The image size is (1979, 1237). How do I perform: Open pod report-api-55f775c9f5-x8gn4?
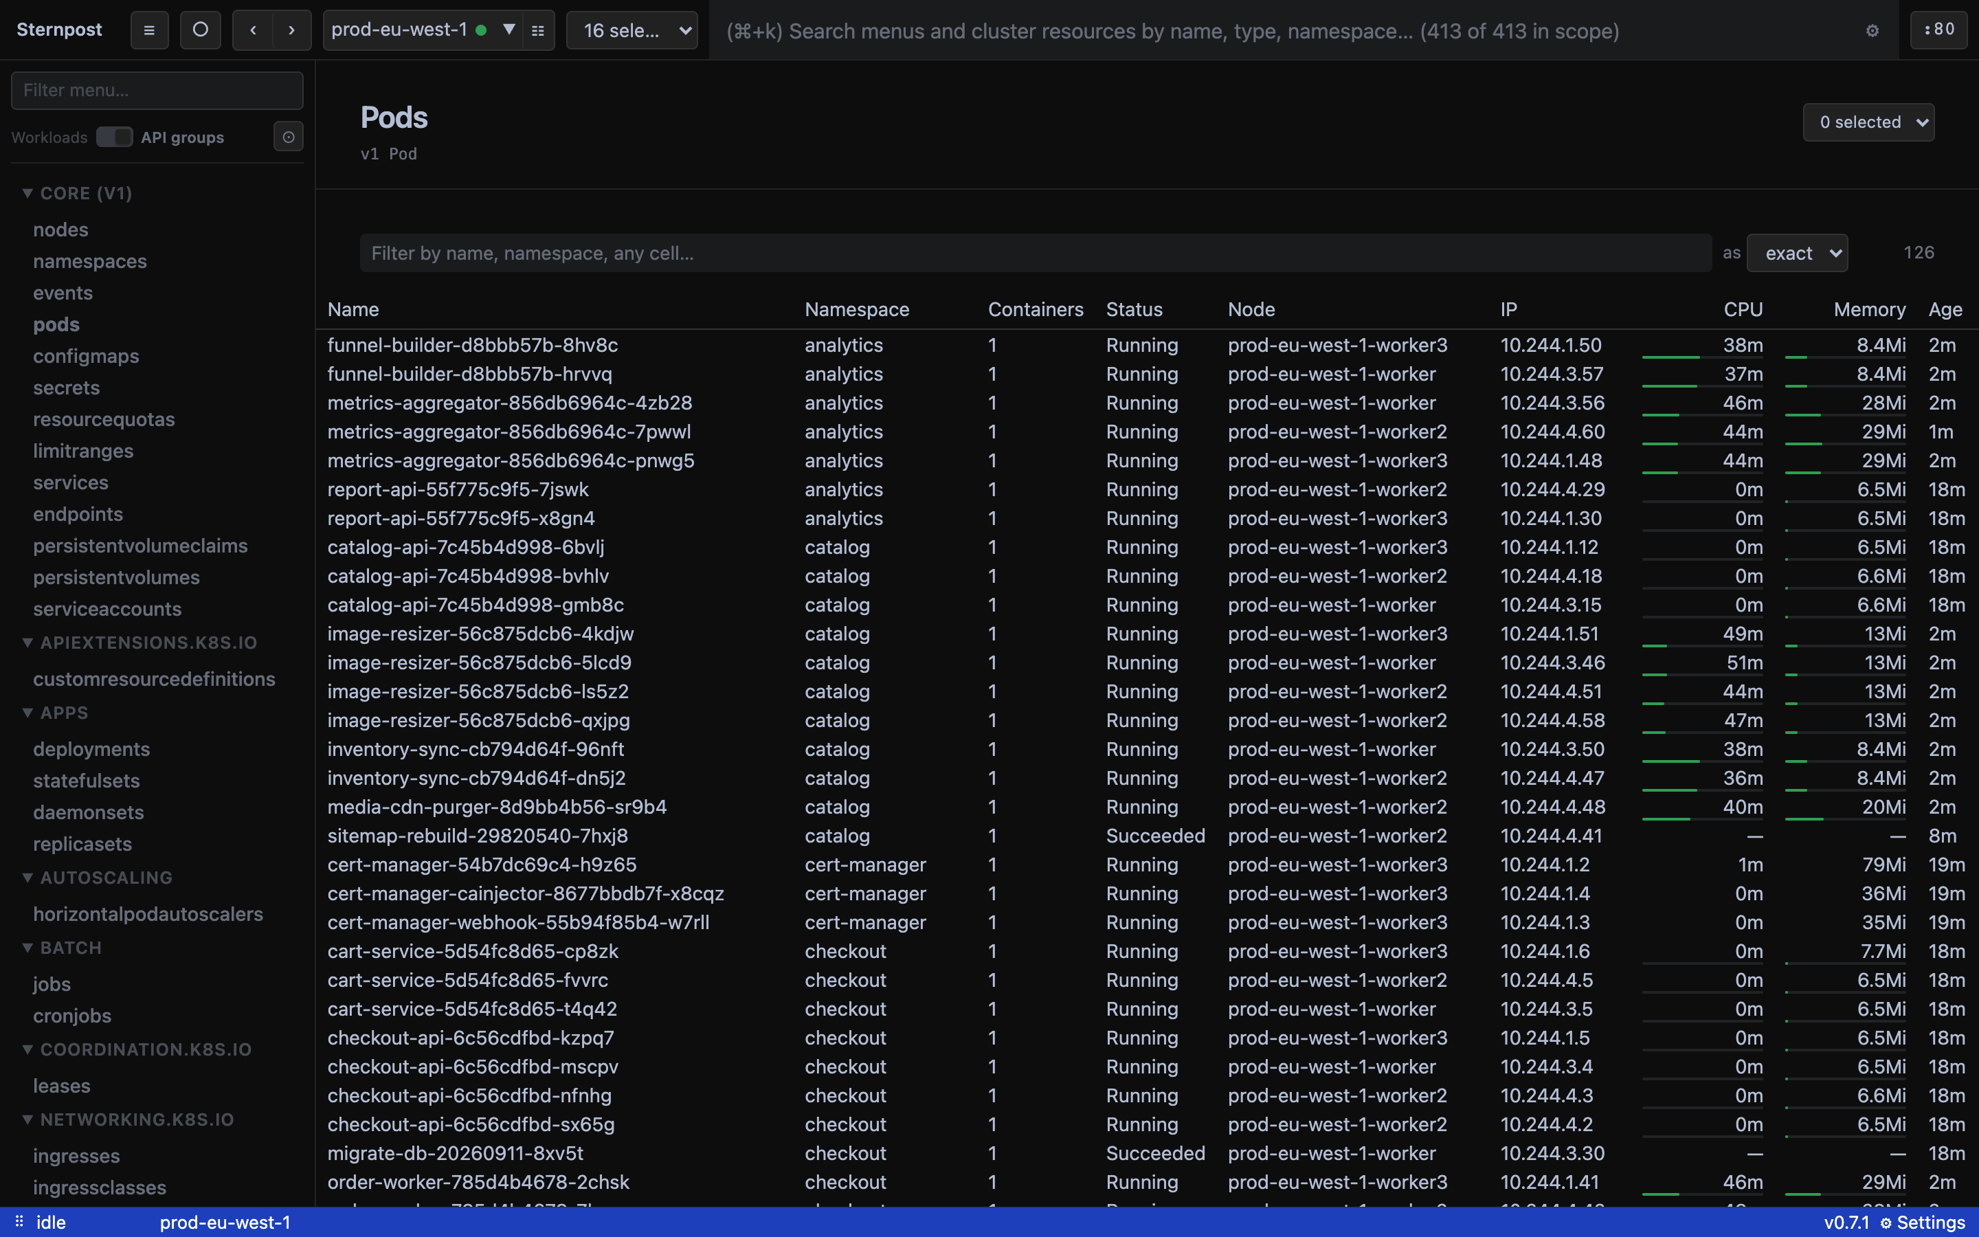click(x=461, y=518)
